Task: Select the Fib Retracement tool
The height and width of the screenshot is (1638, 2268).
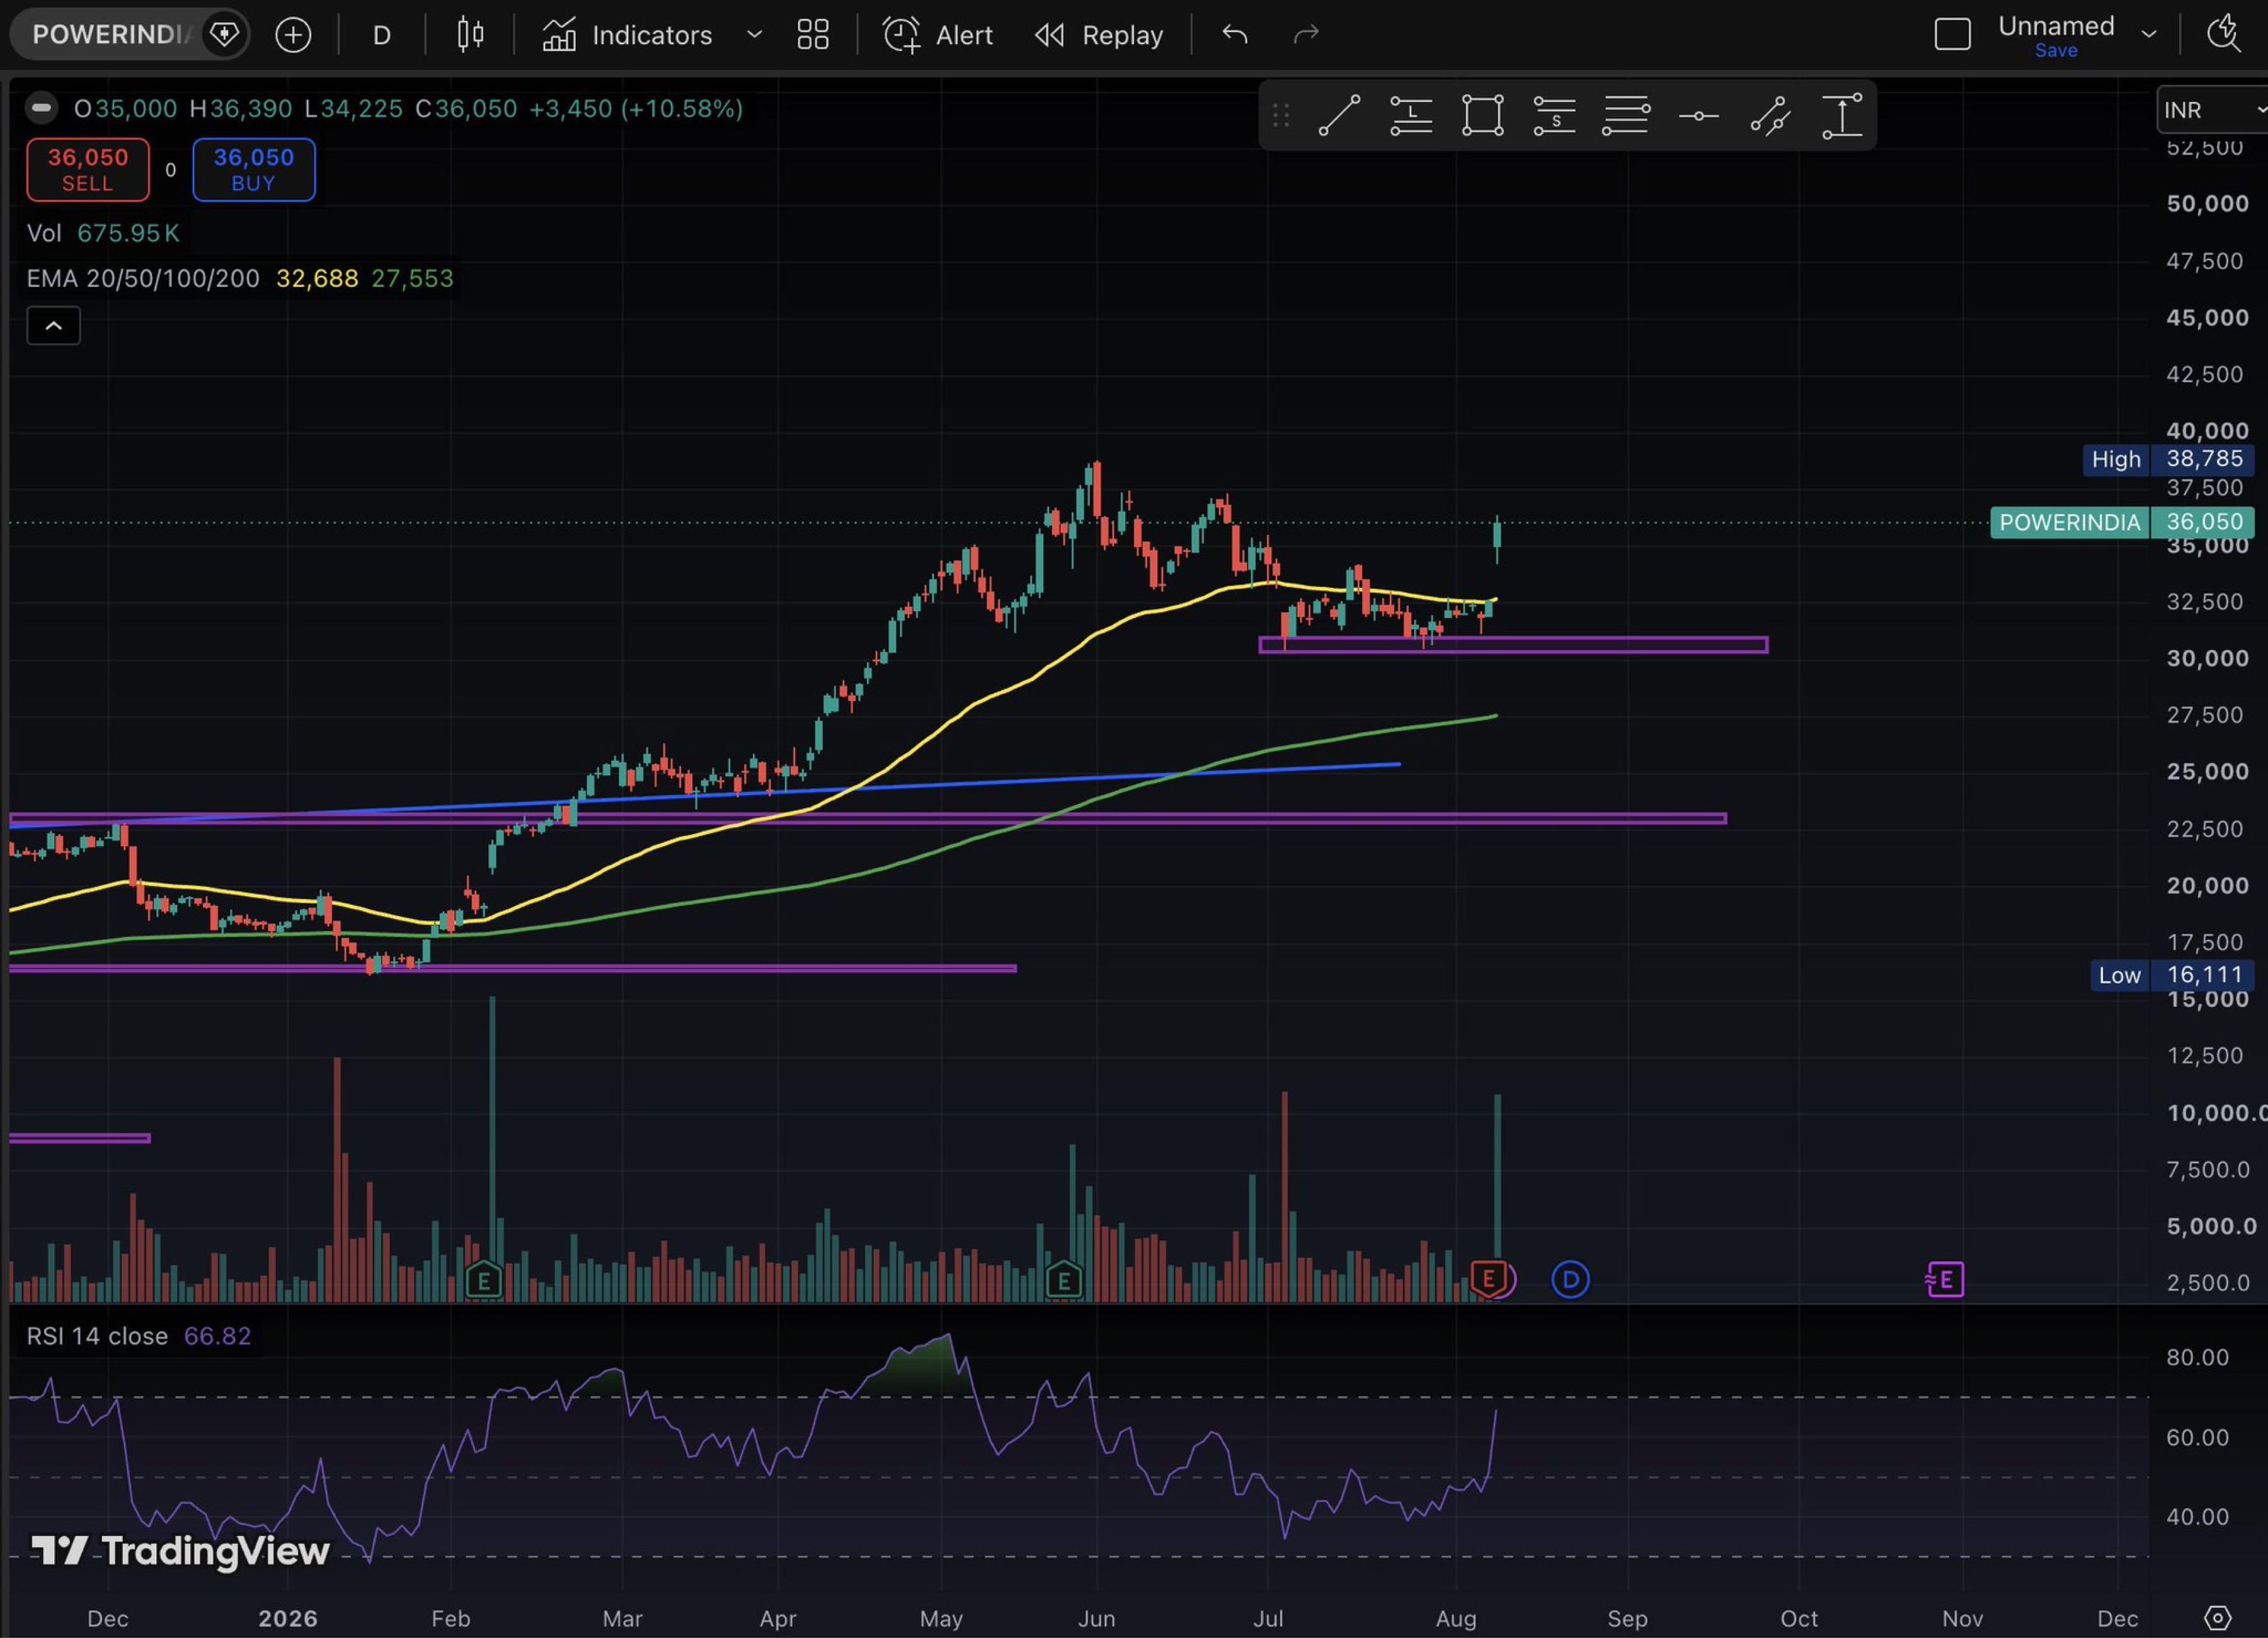Action: point(1626,116)
